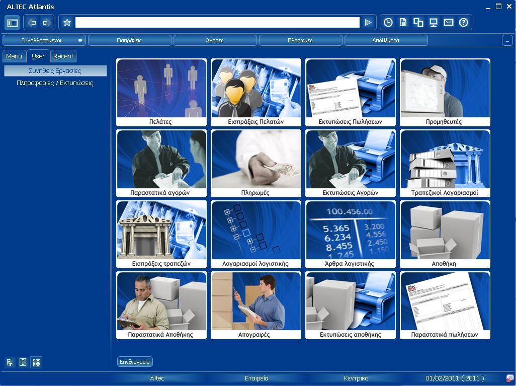Open the mail envelope icon

point(449,23)
